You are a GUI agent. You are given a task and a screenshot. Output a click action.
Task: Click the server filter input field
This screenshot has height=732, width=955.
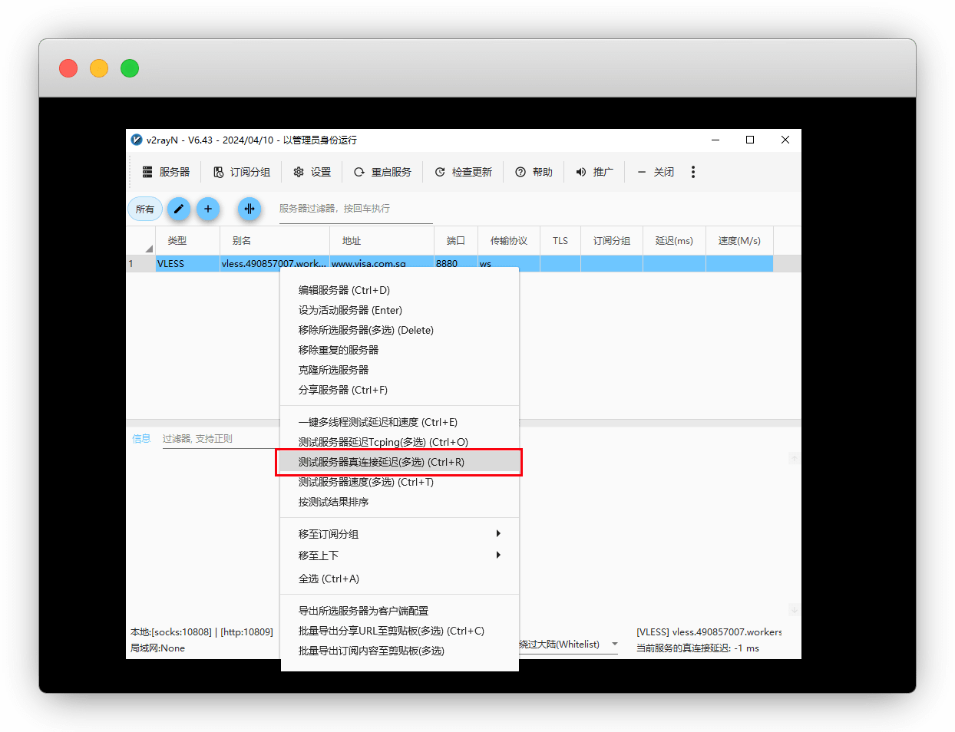(355, 209)
